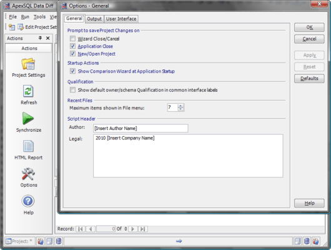The height and width of the screenshot is (250, 331).
Task: Click the Project icon in the status bar
Action: pyautogui.click(x=8, y=241)
